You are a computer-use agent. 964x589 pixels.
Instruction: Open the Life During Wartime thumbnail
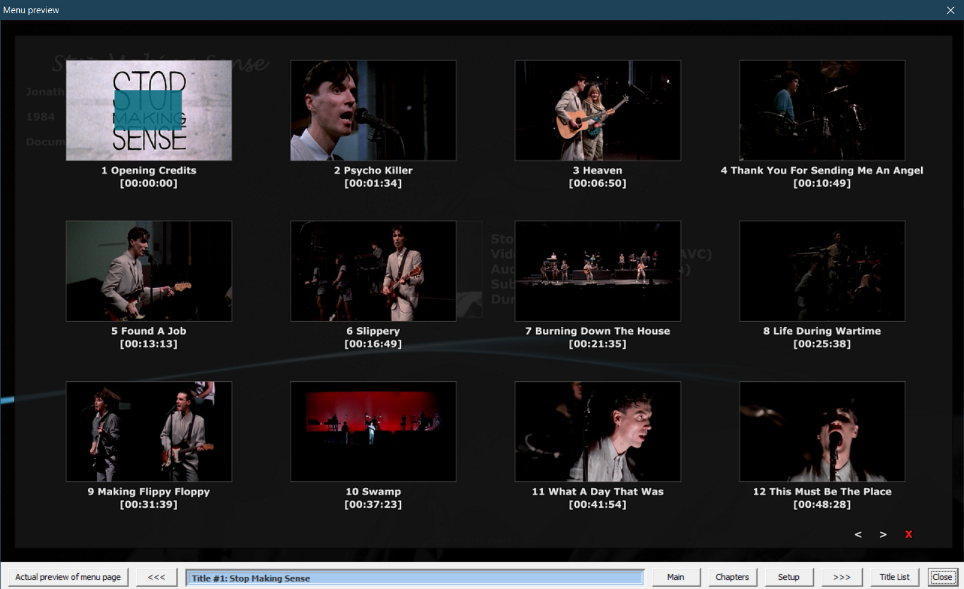click(822, 271)
